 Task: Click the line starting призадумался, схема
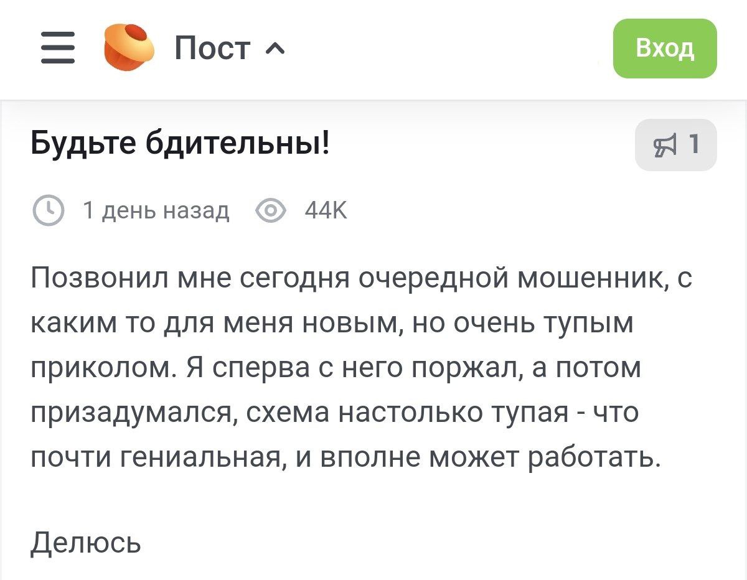pyautogui.click(x=334, y=413)
